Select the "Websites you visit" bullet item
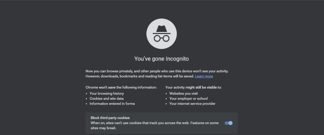 [184, 93]
